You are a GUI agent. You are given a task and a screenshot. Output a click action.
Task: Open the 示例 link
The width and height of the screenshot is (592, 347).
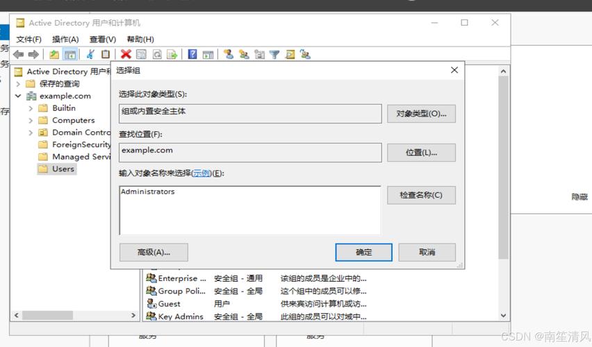(202, 173)
